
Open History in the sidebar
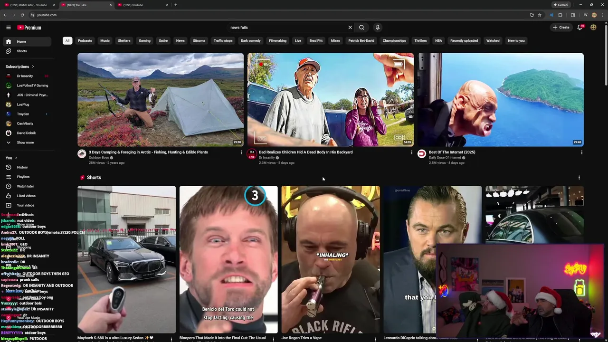coord(28,167)
